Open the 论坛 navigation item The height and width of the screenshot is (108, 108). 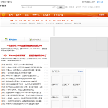tap(27, 15)
